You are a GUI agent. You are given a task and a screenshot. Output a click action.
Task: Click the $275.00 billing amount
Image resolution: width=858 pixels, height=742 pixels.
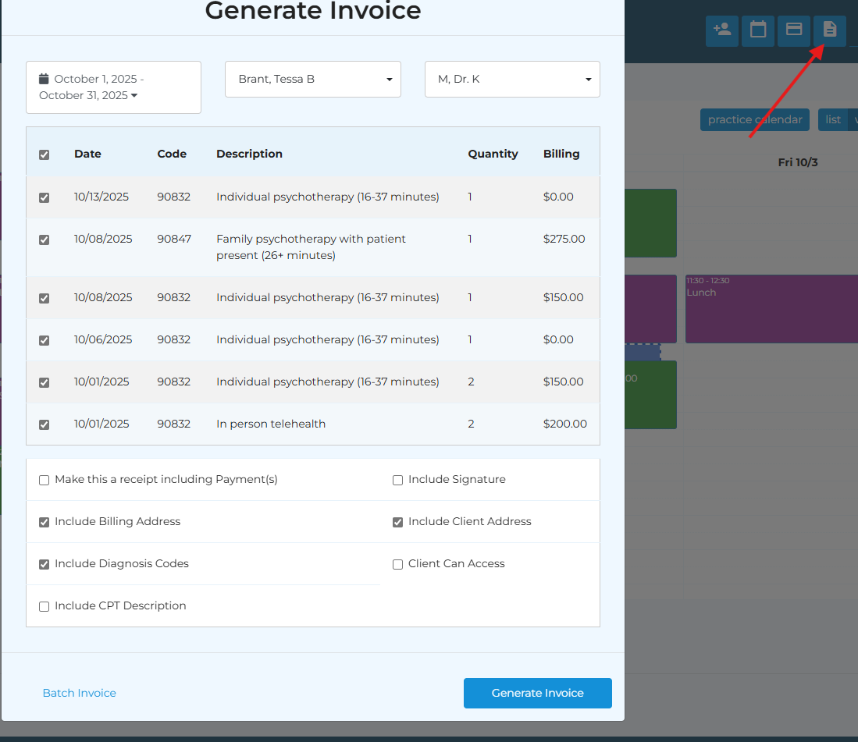click(x=564, y=239)
